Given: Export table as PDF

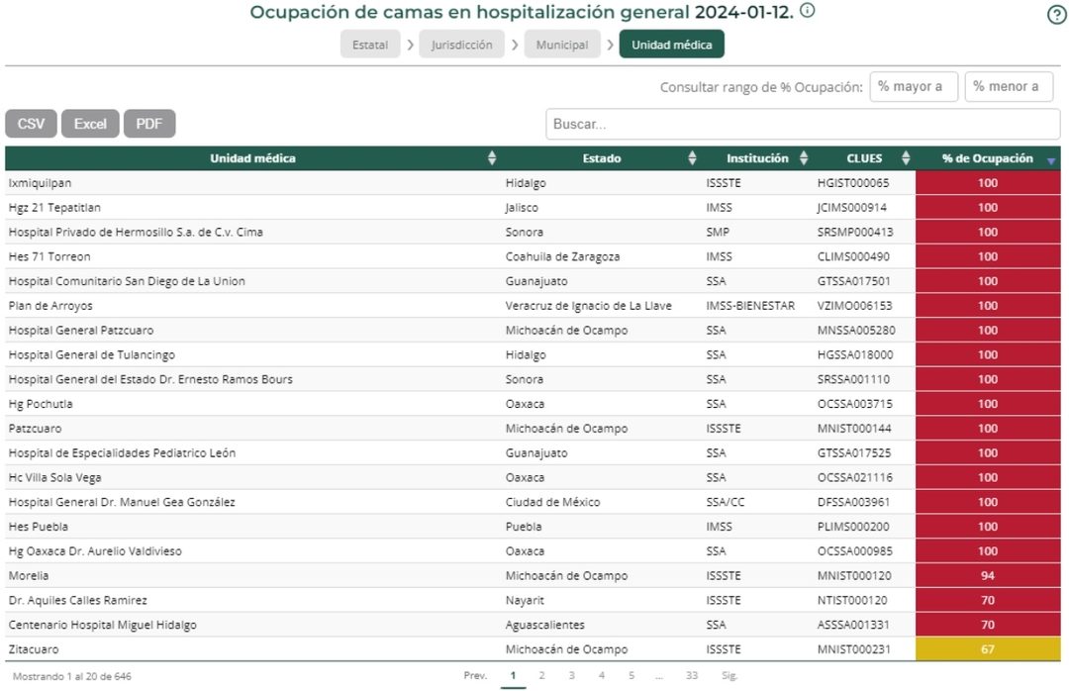Looking at the screenshot, I should (149, 124).
